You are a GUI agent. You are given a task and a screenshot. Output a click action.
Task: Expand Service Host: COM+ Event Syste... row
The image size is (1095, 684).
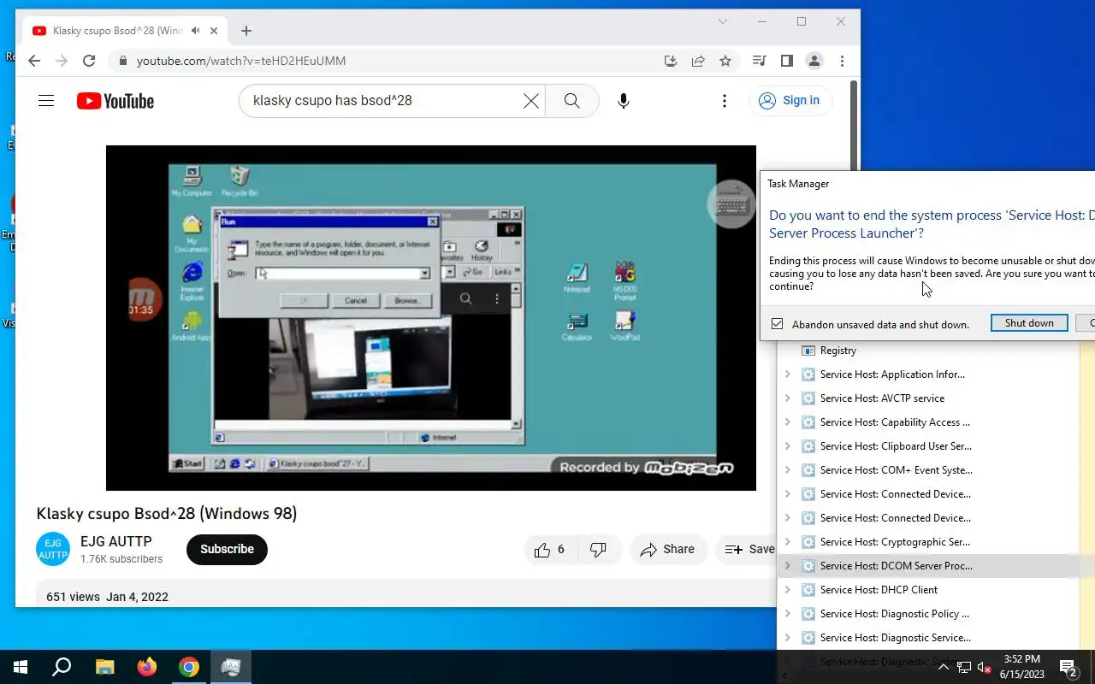click(x=787, y=470)
